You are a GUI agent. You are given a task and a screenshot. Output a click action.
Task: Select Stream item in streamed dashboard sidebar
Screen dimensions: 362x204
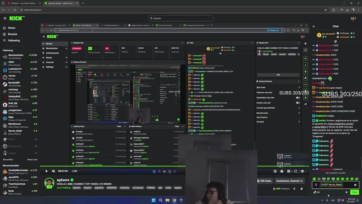tap(55, 44)
